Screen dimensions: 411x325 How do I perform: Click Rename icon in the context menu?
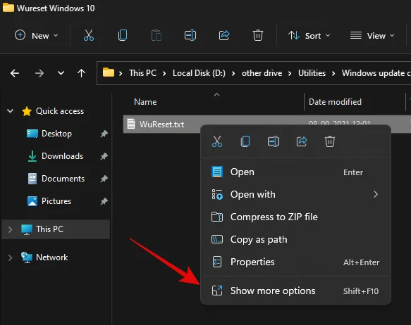click(274, 141)
